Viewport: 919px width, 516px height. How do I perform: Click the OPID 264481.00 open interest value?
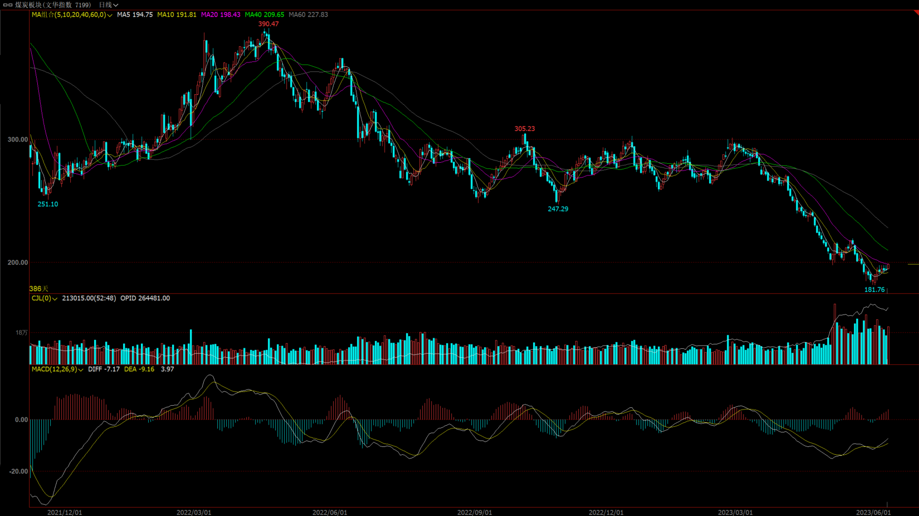[x=145, y=299]
